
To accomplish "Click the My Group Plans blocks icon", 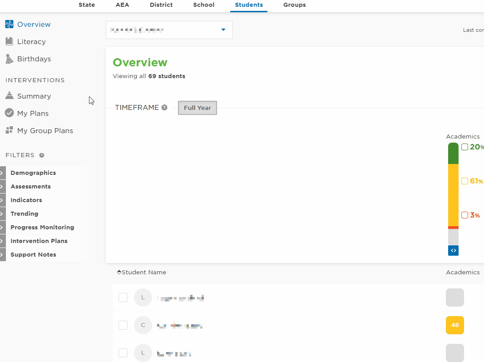I will click(x=9, y=130).
